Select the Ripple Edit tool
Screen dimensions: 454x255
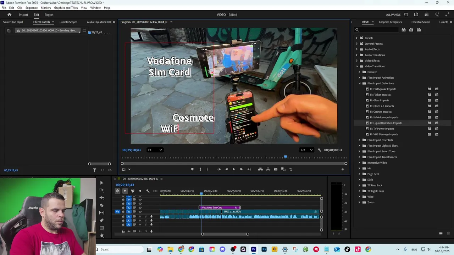click(x=102, y=198)
